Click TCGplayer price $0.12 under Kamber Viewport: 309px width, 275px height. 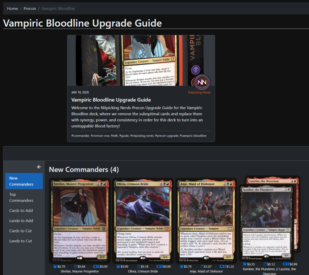(x=269, y=264)
